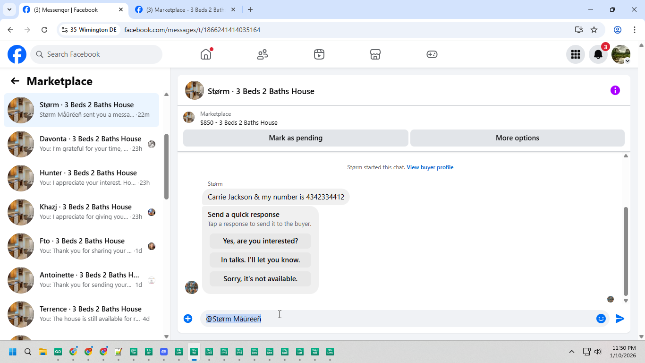The image size is (645, 363).
Task: Click the chat scroll up arrow
Action: [626, 156]
